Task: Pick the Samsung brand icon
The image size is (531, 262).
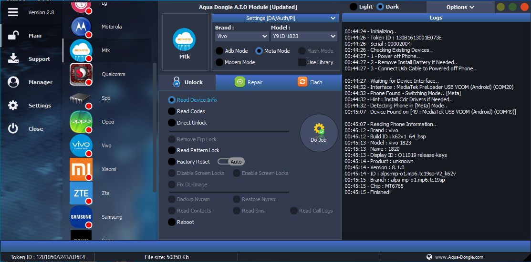Action: click(x=81, y=217)
